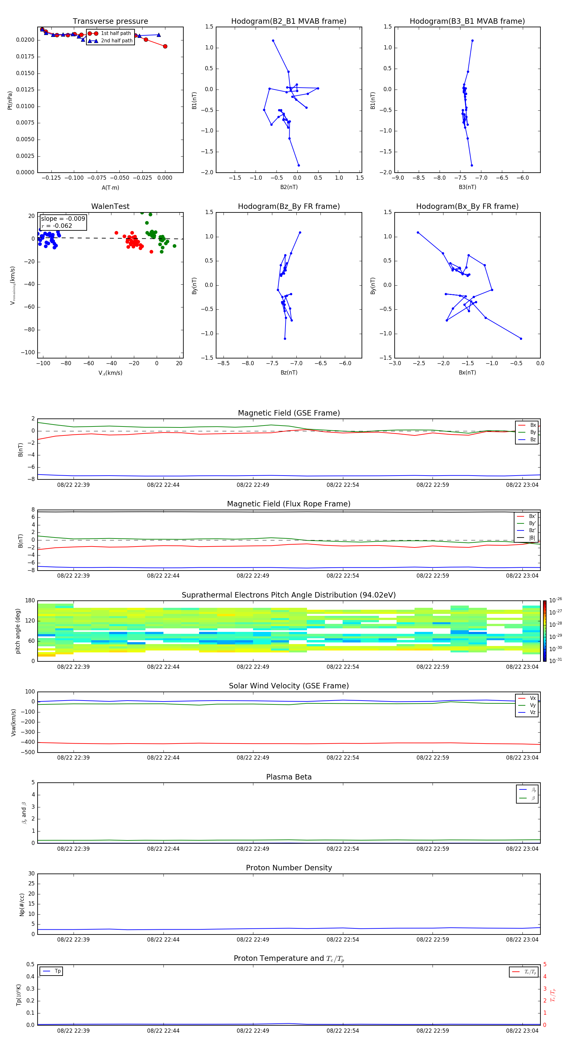This screenshot has width=578, height=1059.
Task: Click last red point of 1st half path
Action: (165, 47)
